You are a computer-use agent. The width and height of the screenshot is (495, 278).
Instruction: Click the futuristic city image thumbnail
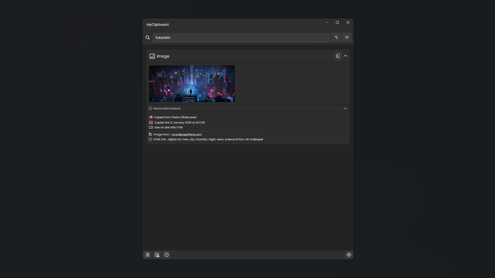tap(192, 84)
